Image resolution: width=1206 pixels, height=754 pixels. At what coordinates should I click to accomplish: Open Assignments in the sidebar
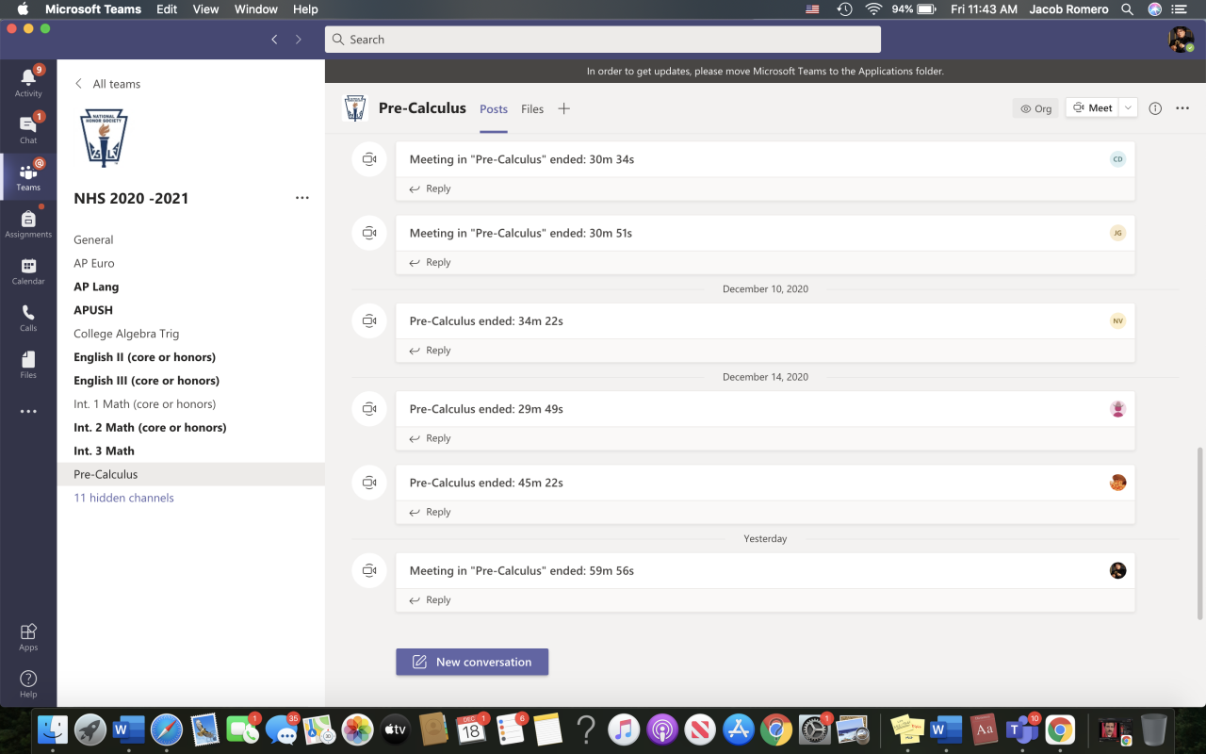pyautogui.click(x=28, y=223)
